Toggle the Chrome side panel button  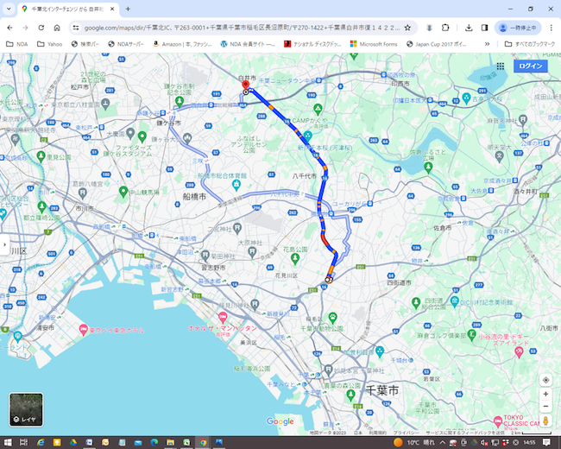coord(484,28)
